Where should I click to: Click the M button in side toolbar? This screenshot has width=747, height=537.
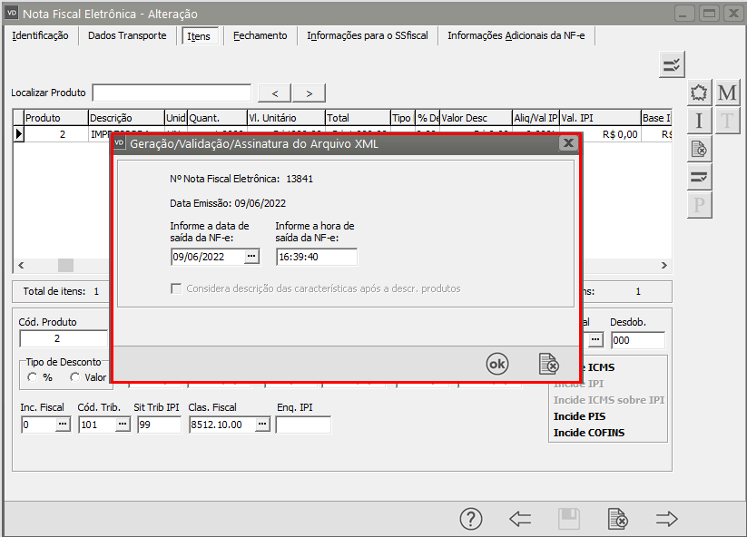727,93
